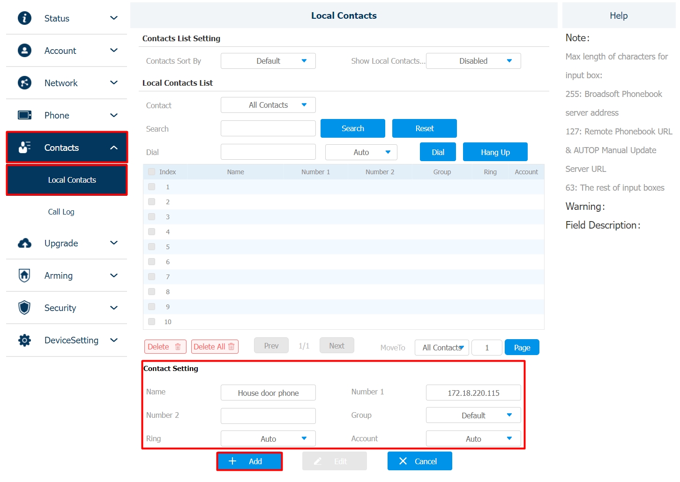Image resolution: width=680 pixels, height=482 pixels.
Task: Open the Network sidebar menu
Action: point(67,82)
